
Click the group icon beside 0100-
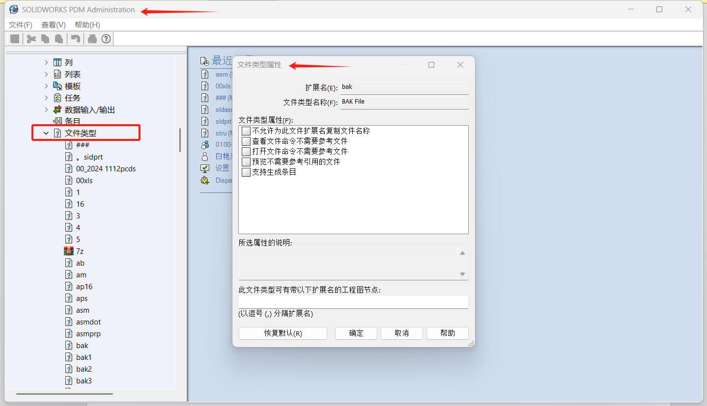[205, 145]
